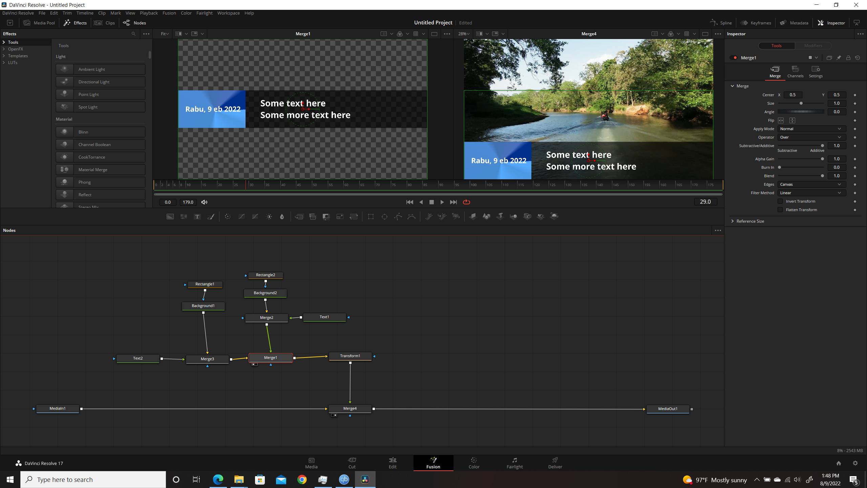Adjust the Burn In slider
This screenshot has height=488, width=867.
pyautogui.click(x=801, y=167)
